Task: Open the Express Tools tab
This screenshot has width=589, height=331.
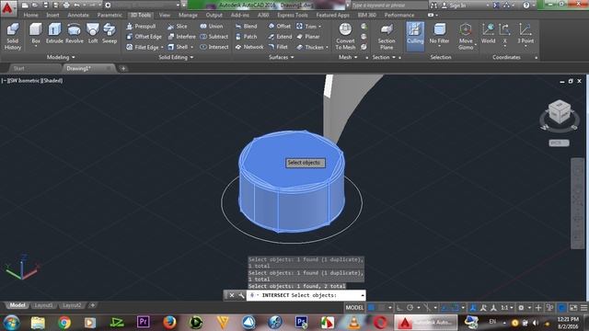Action: click(x=293, y=15)
